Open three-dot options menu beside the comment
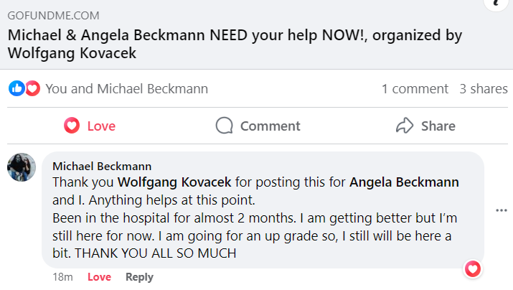Image resolution: width=513 pixels, height=290 pixels. tap(502, 210)
